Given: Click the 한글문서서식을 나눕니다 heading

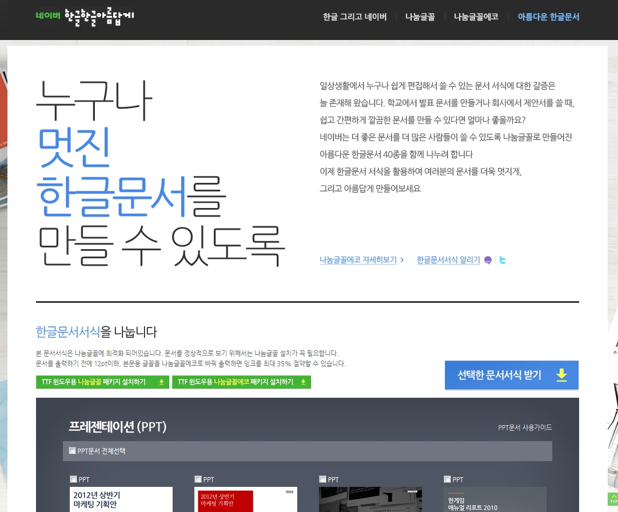Looking at the screenshot, I should pos(96,332).
